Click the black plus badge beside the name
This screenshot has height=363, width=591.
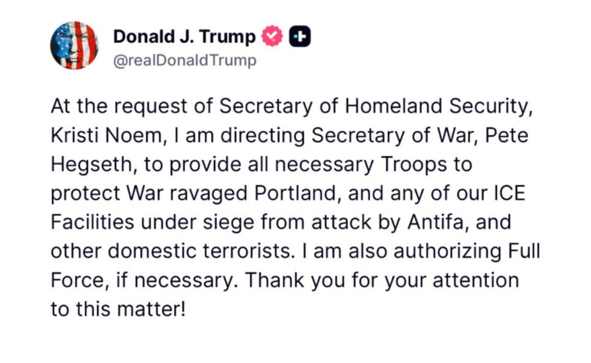click(300, 36)
